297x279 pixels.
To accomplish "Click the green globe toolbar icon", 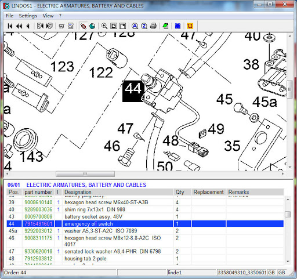I will click(92, 26).
